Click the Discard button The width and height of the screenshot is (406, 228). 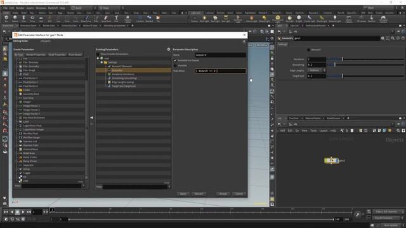[x=199, y=194]
